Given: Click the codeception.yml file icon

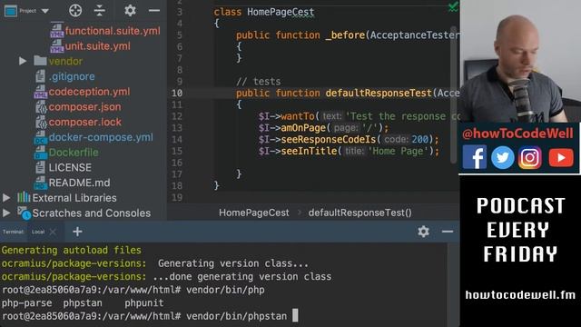Looking at the screenshot, I should [x=40, y=92].
